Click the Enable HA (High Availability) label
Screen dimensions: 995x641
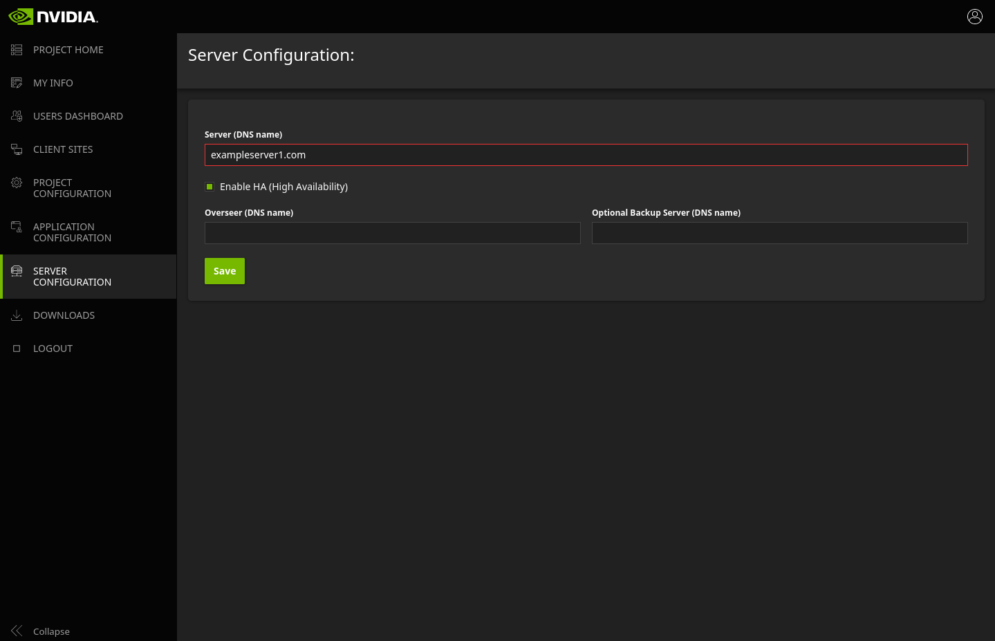(x=283, y=187)
